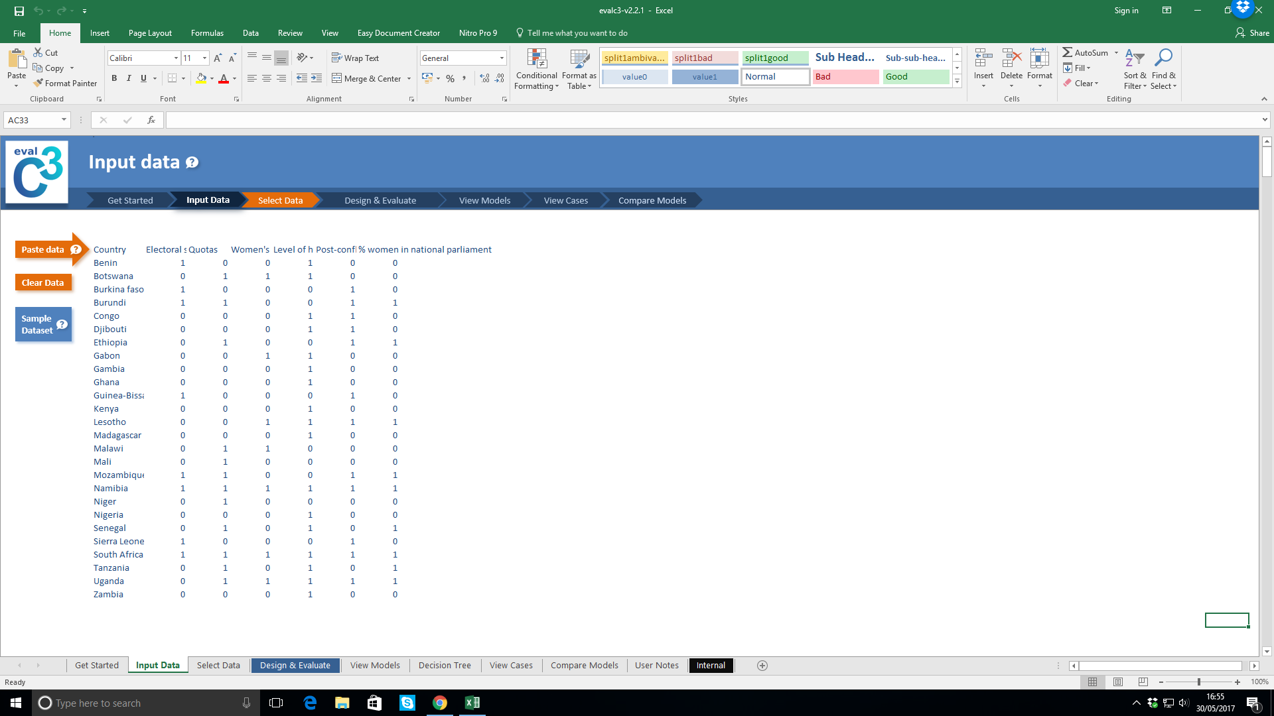Click the AutoSum sigma icon
Screen dimensions: 1274x716
1067,52
